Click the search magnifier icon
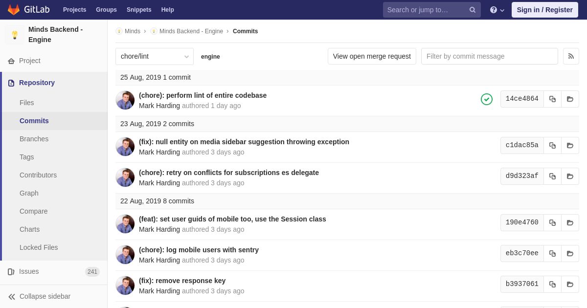Screen dimensions: 587x308 click(473, 10)
